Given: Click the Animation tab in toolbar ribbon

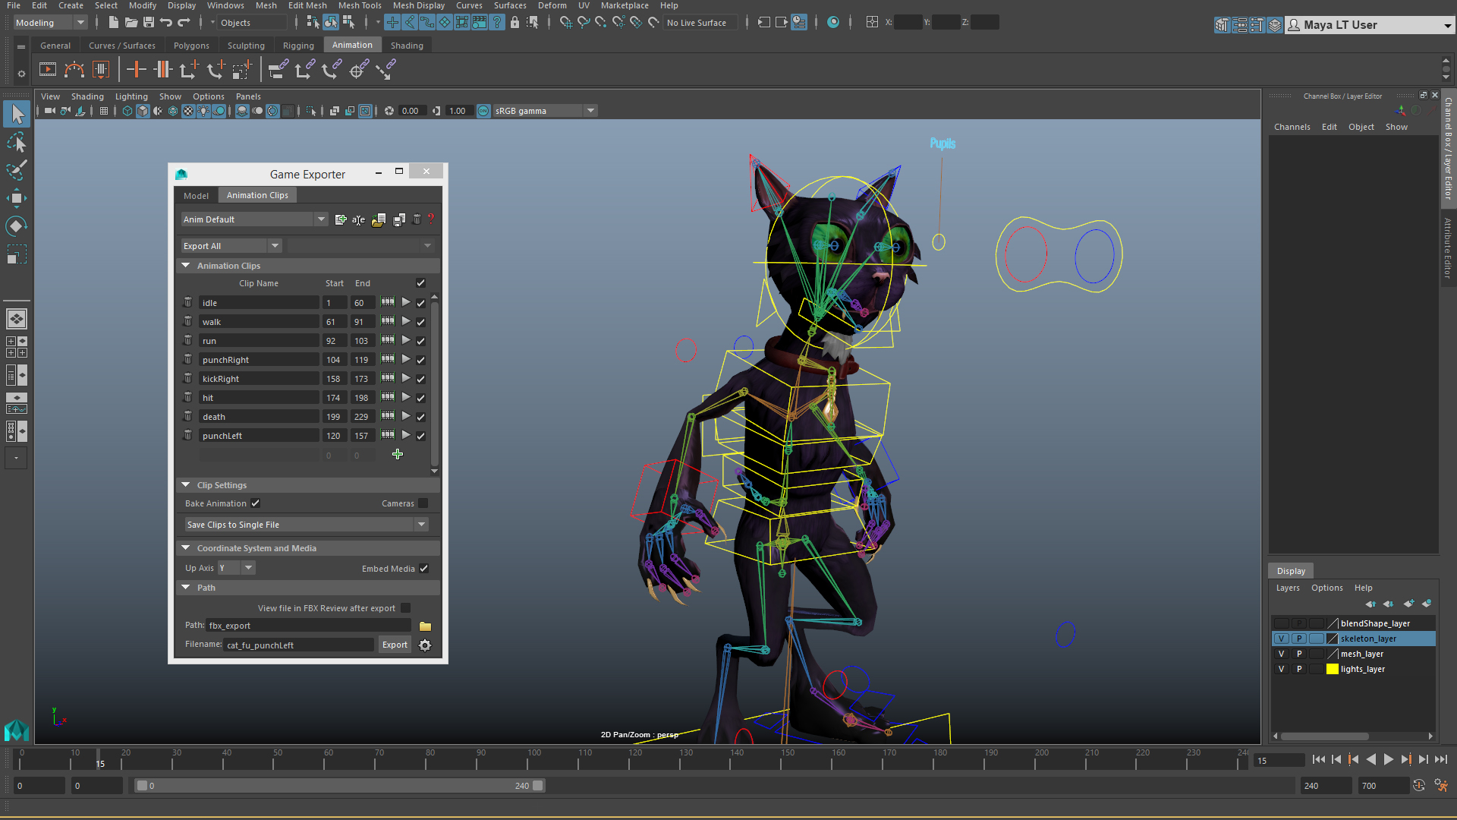Looking at the screenshot, I should coord(352,44).
